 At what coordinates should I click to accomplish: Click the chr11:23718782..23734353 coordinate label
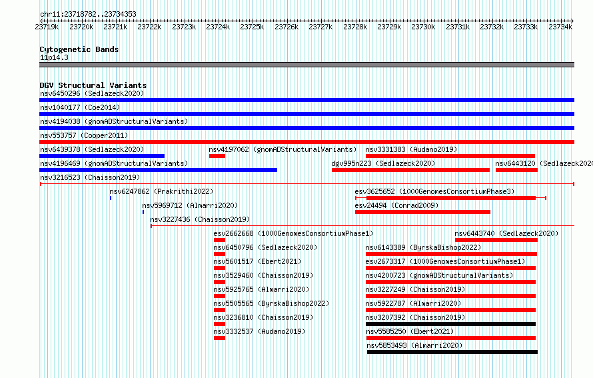click(x=88, y=14)
